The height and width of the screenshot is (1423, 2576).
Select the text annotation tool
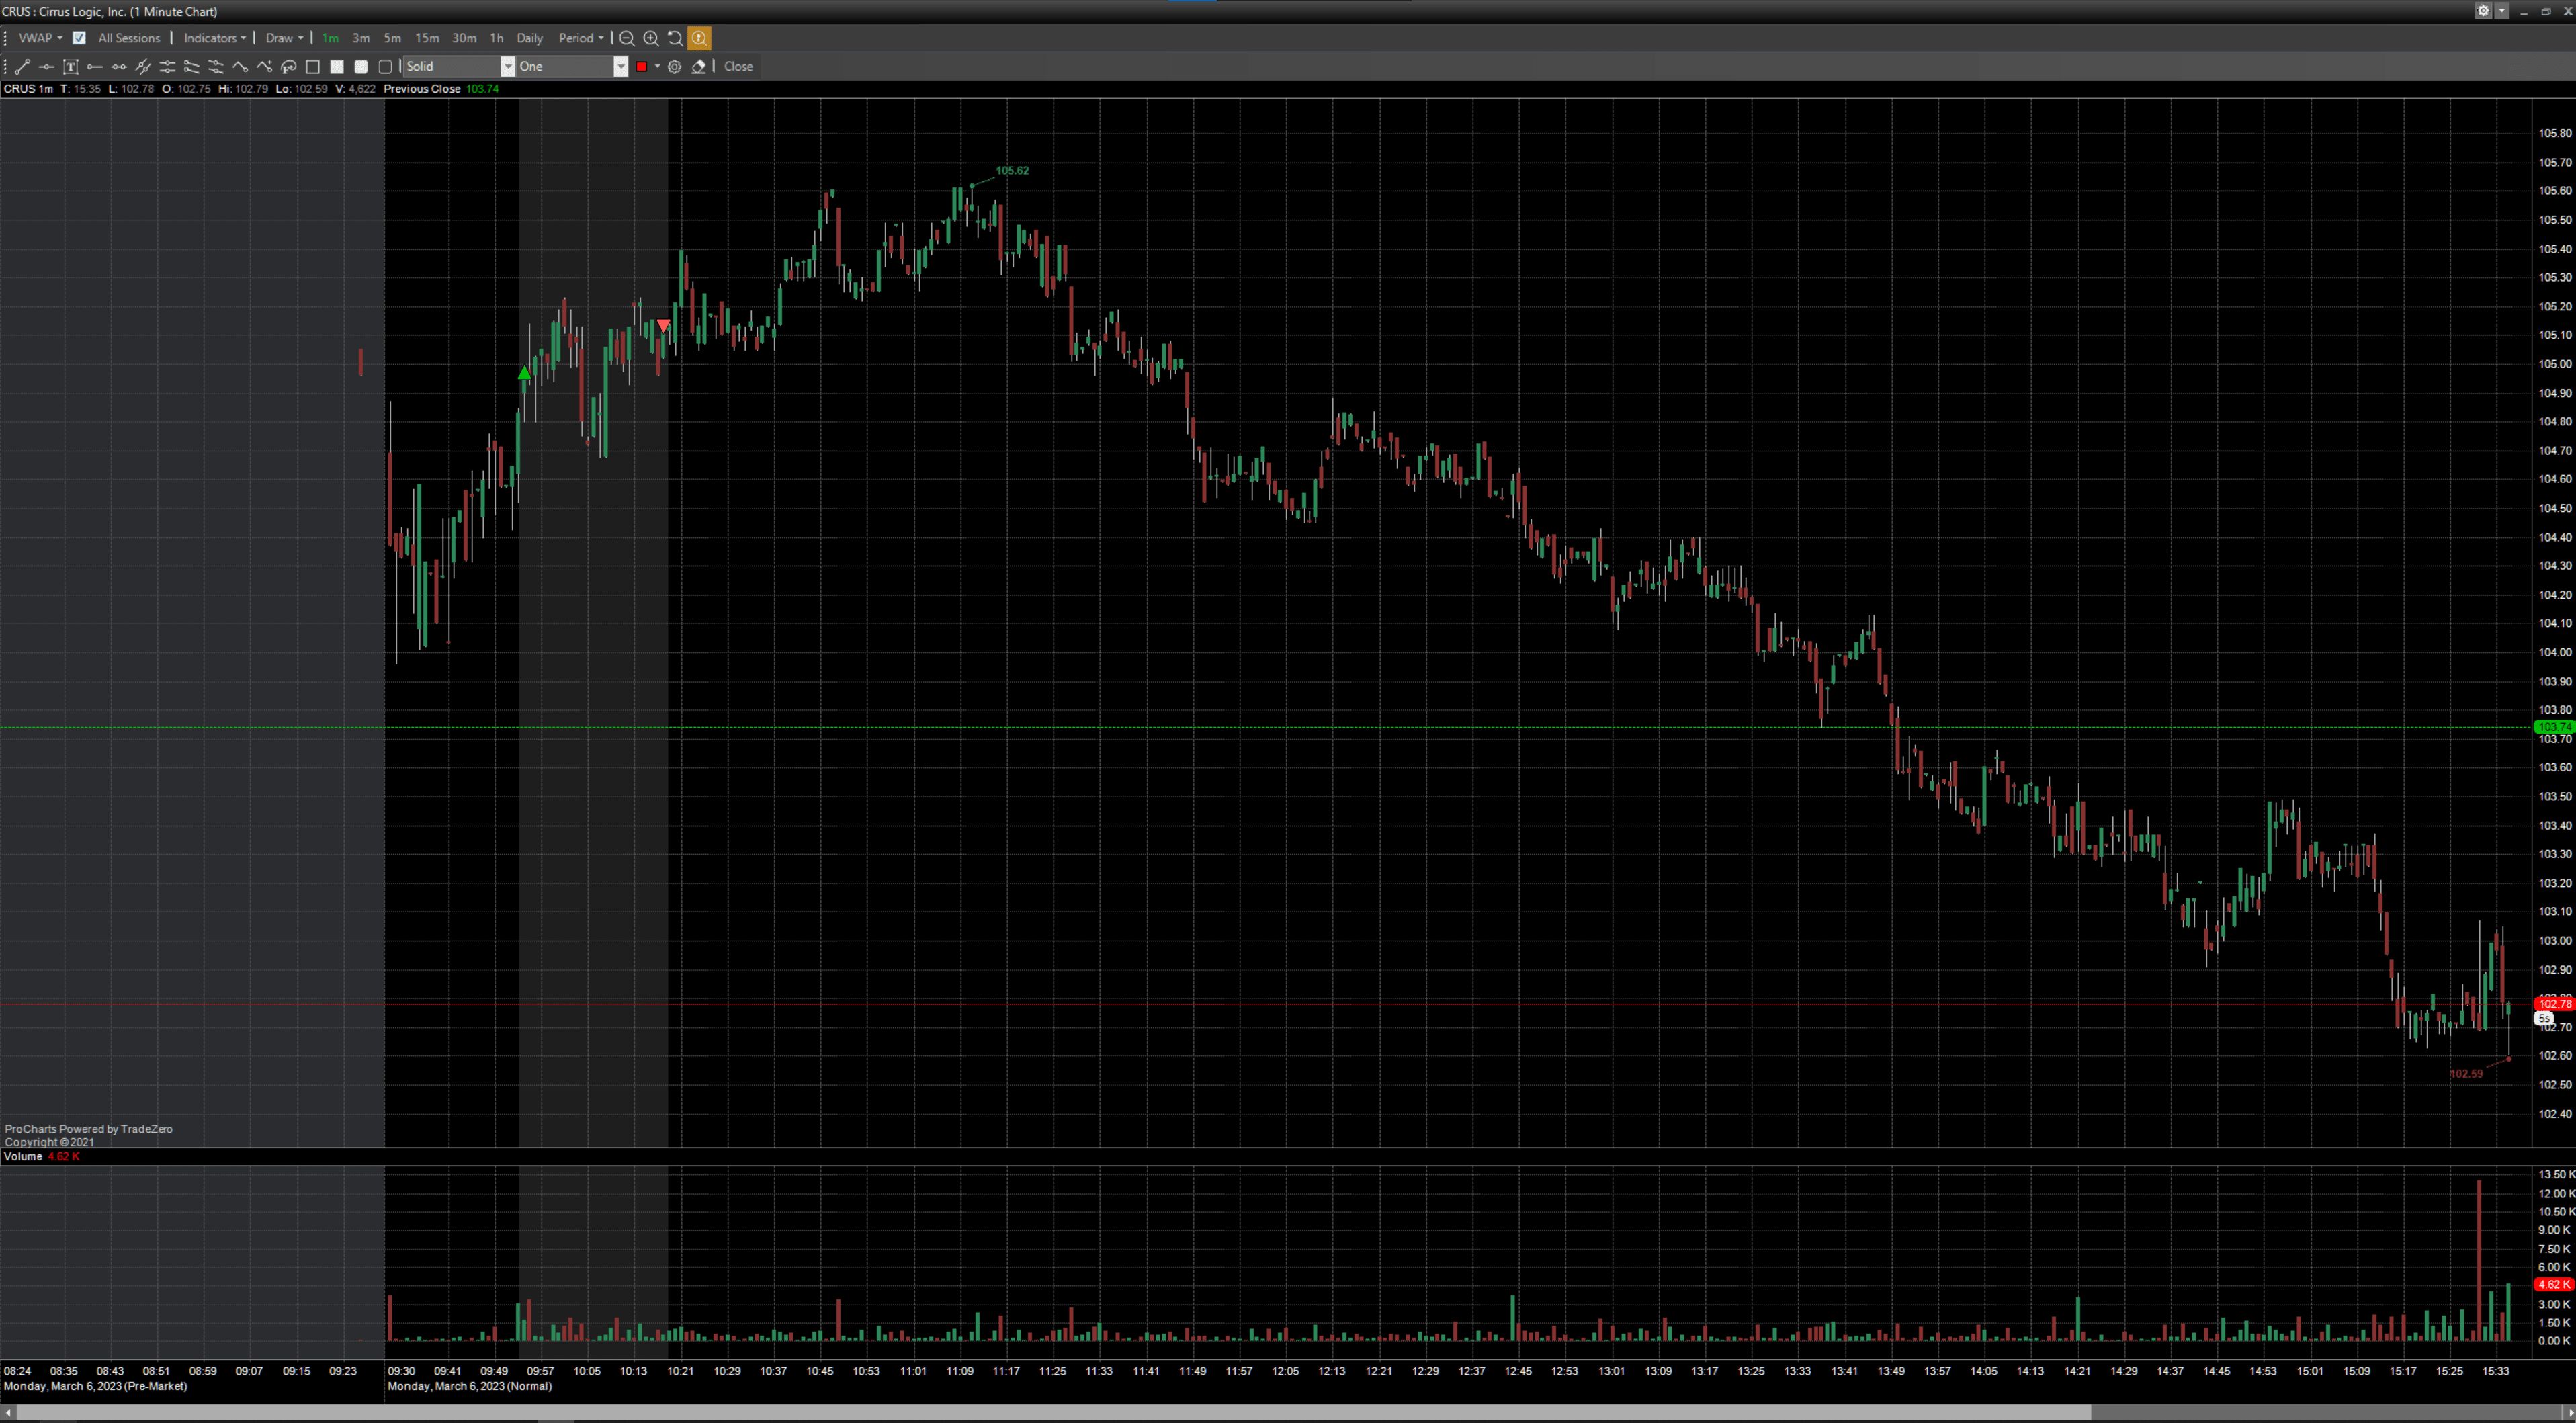pyautogui.click(x=70, y=67)
